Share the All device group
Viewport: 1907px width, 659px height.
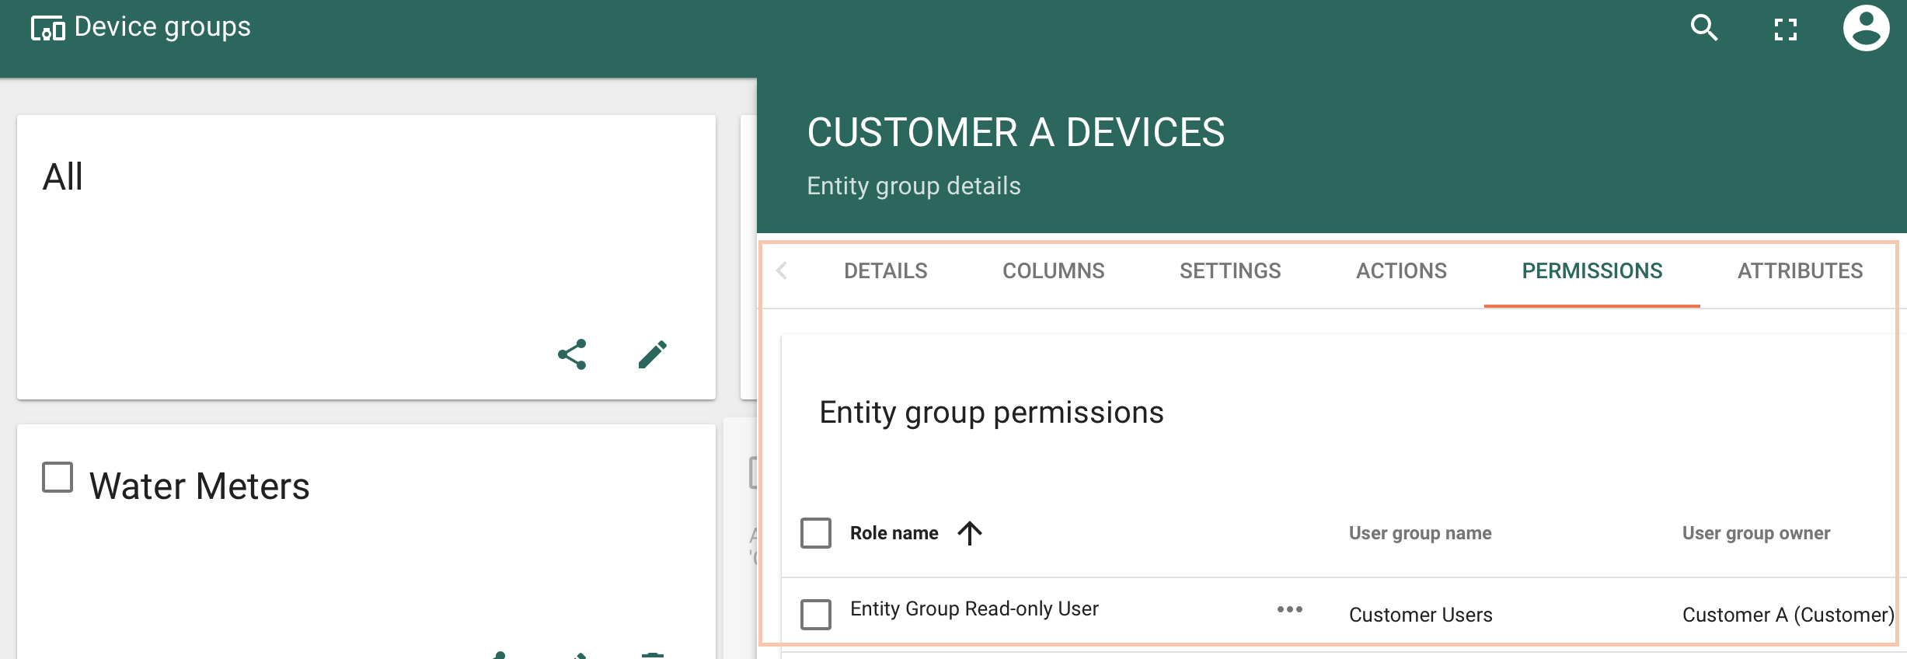pos(572,354)
